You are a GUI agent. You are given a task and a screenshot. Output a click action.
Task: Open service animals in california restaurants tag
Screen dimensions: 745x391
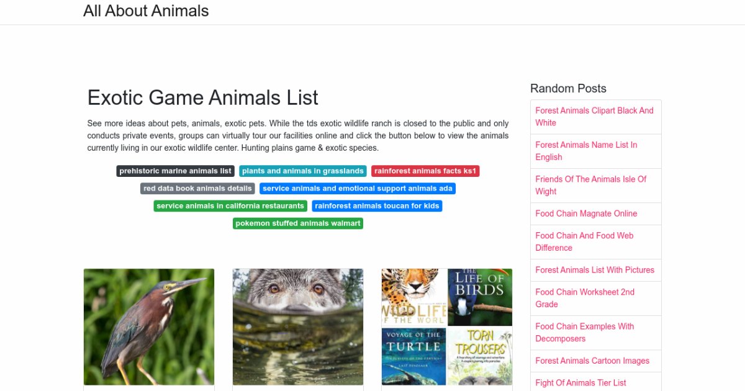point(230,206)
